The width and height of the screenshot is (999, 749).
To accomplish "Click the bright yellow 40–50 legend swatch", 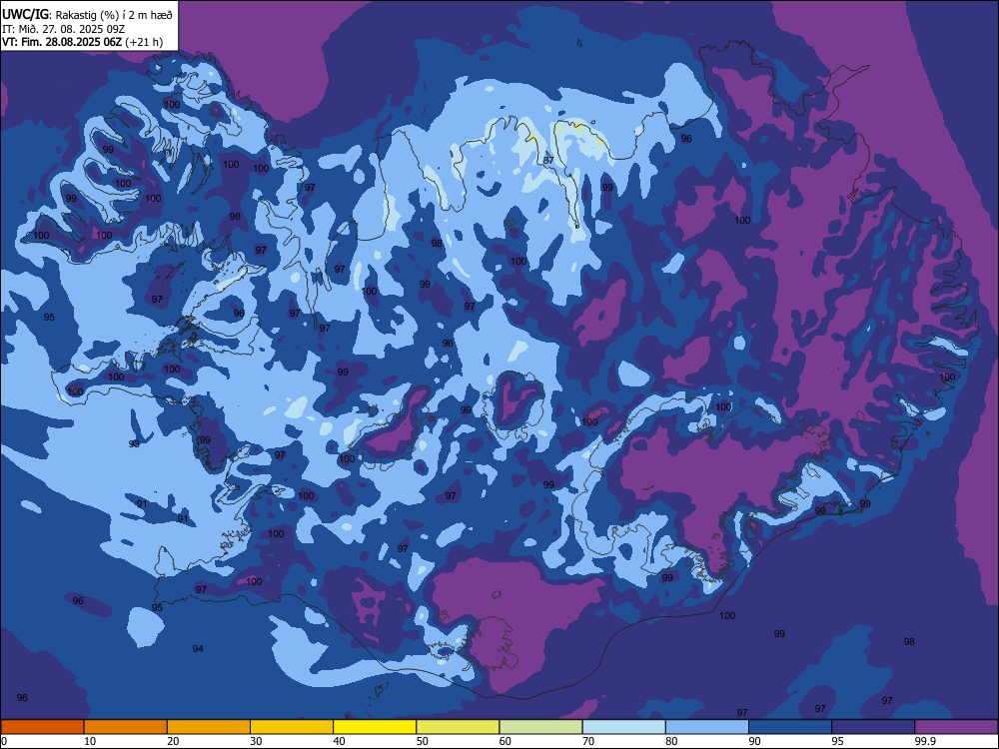I will (375, 727).
